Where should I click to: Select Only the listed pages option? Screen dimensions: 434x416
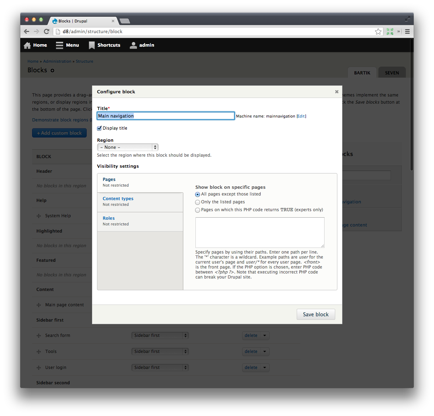[198, 202]
